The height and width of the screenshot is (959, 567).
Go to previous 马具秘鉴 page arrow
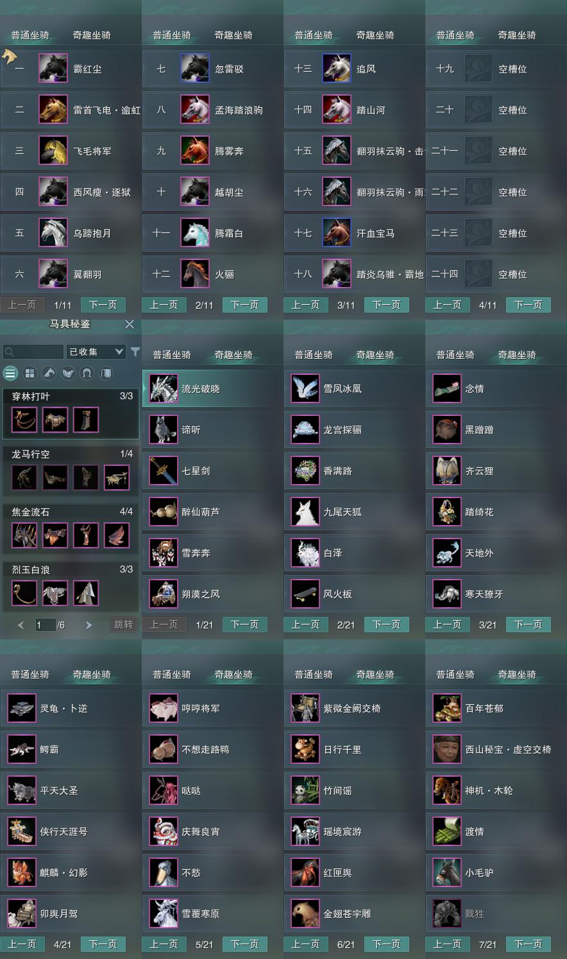21,625
